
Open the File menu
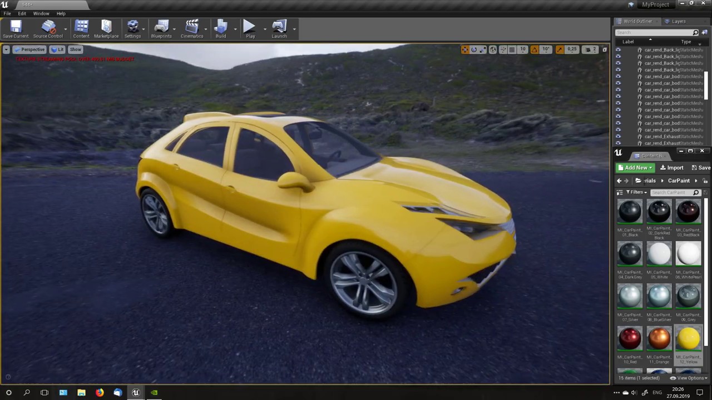click(x=7, y=13)
